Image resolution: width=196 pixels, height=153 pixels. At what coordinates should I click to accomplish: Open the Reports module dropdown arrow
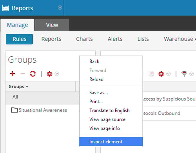point(60,8)
